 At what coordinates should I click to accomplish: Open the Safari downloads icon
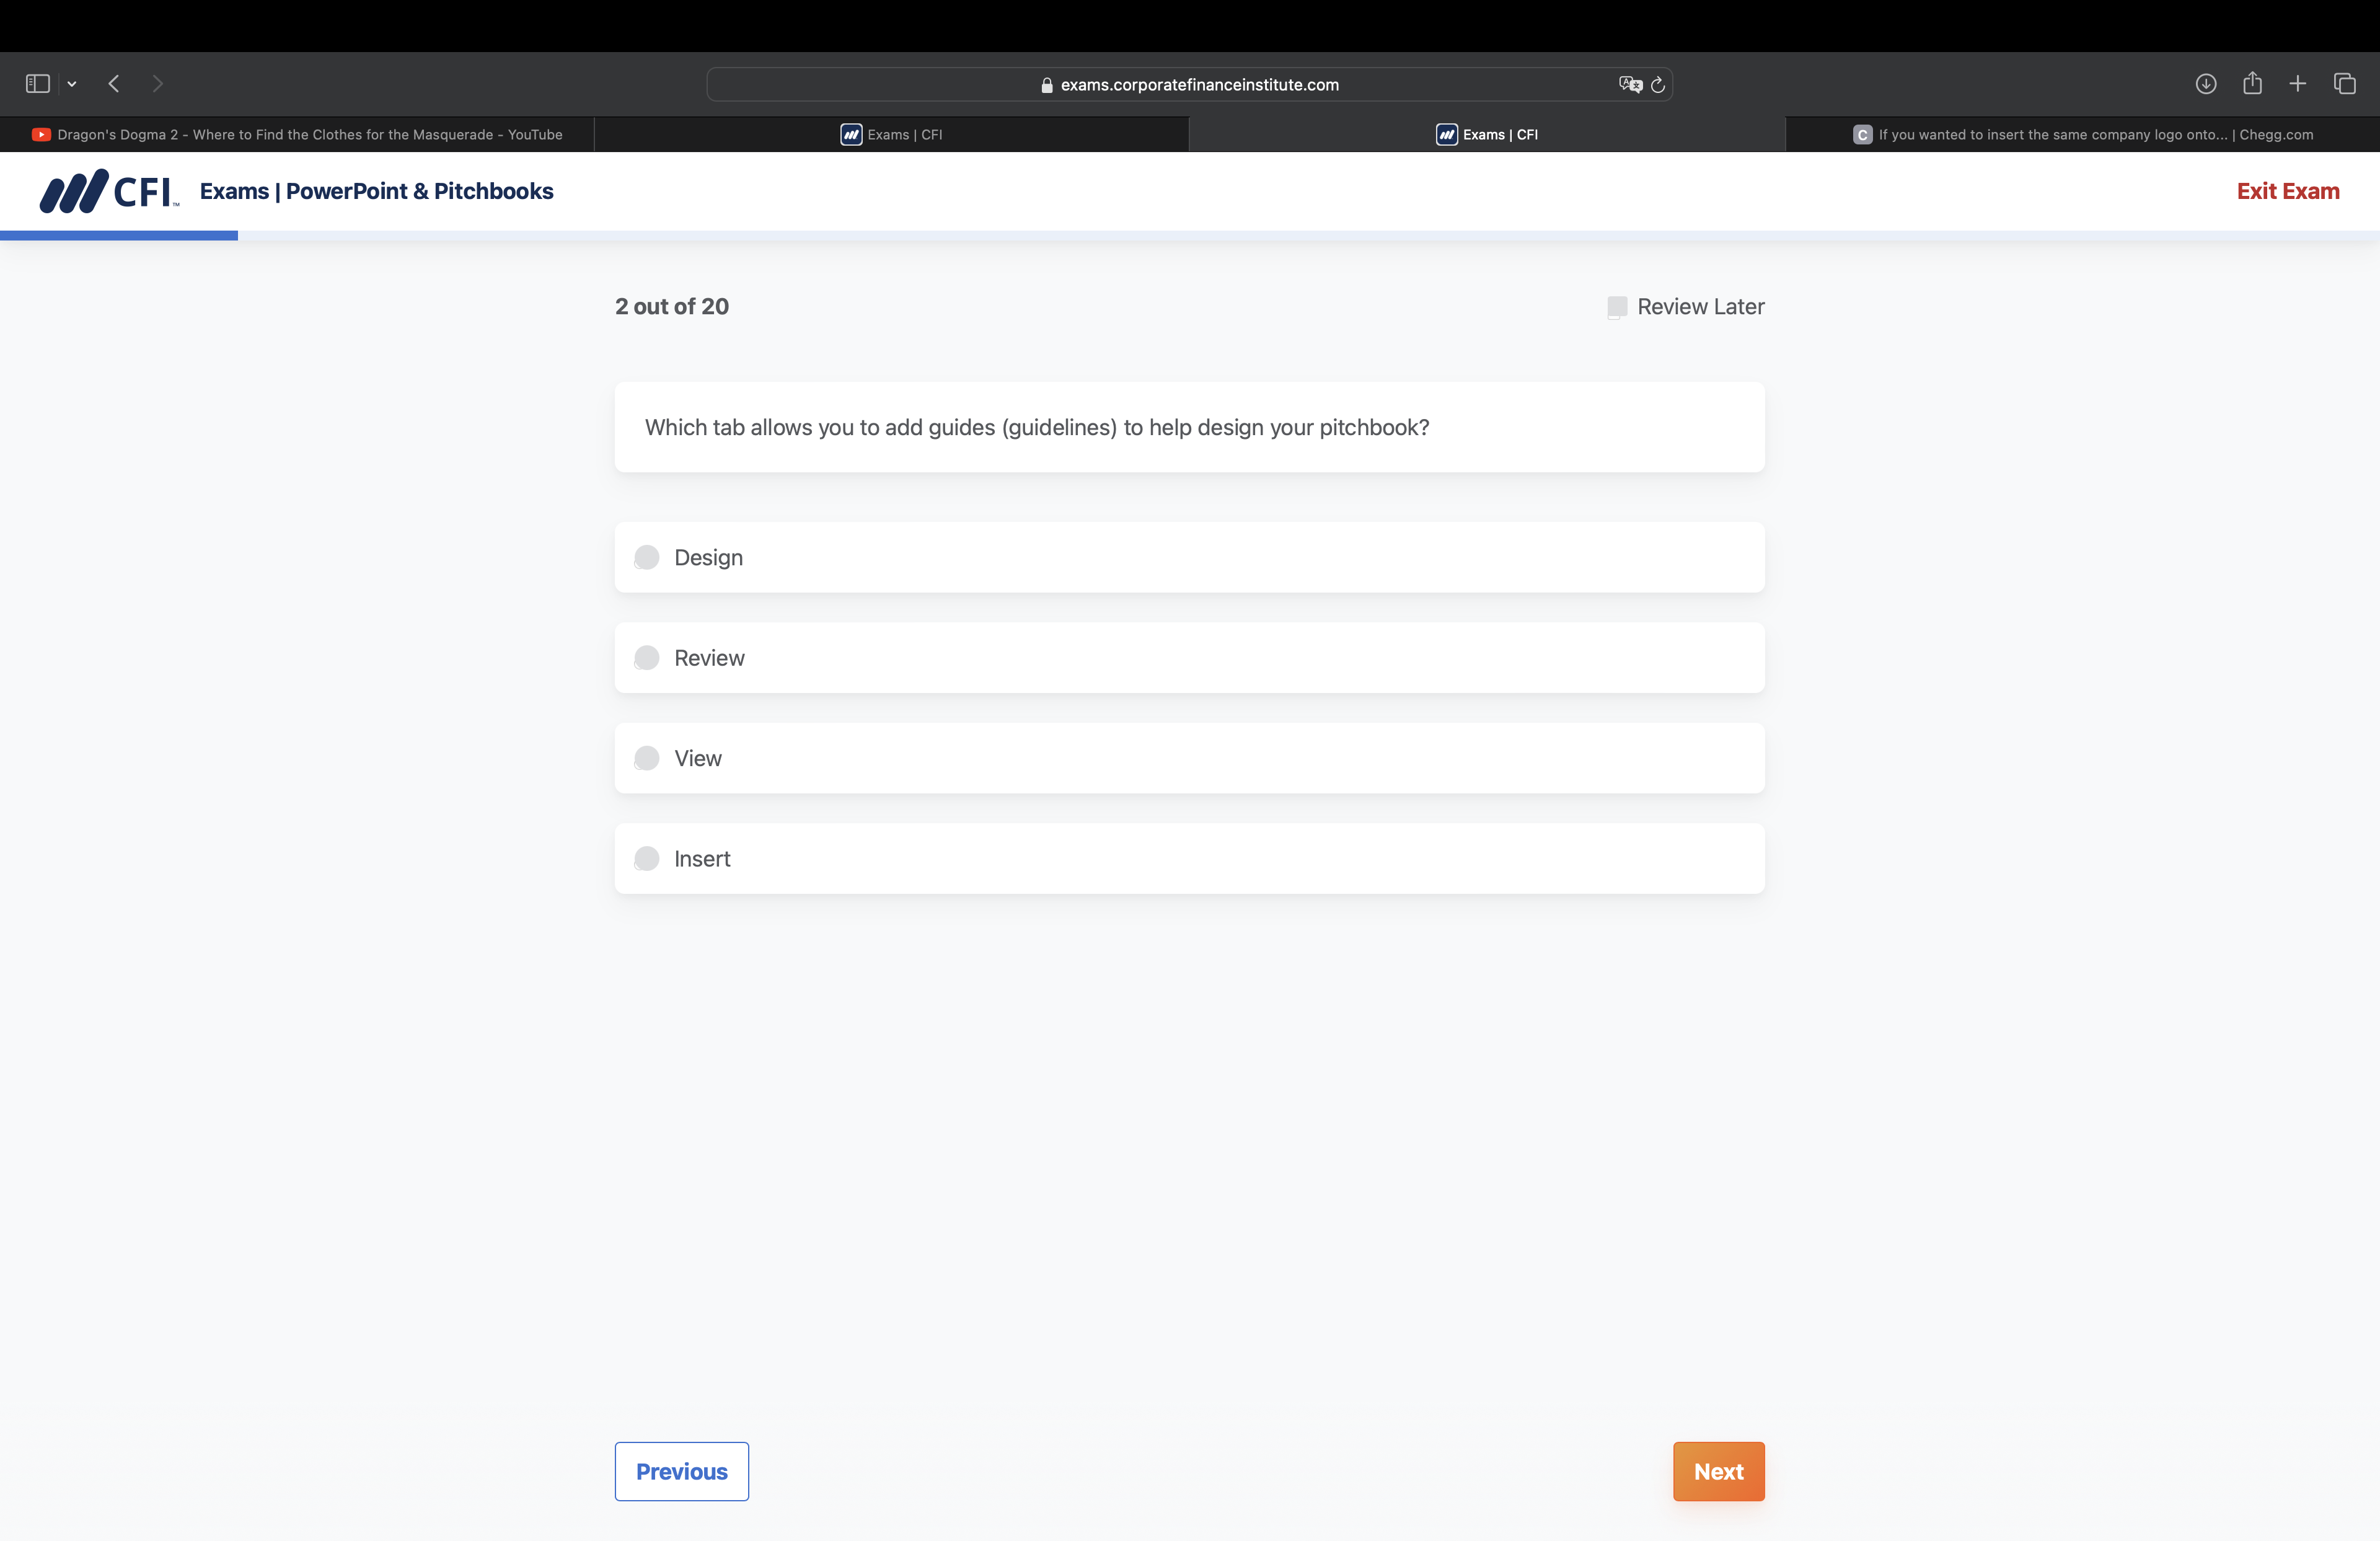pyautogui.click(x=2205, y=84)
